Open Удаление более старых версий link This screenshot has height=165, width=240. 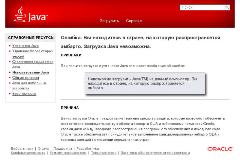tap(33, 54)
